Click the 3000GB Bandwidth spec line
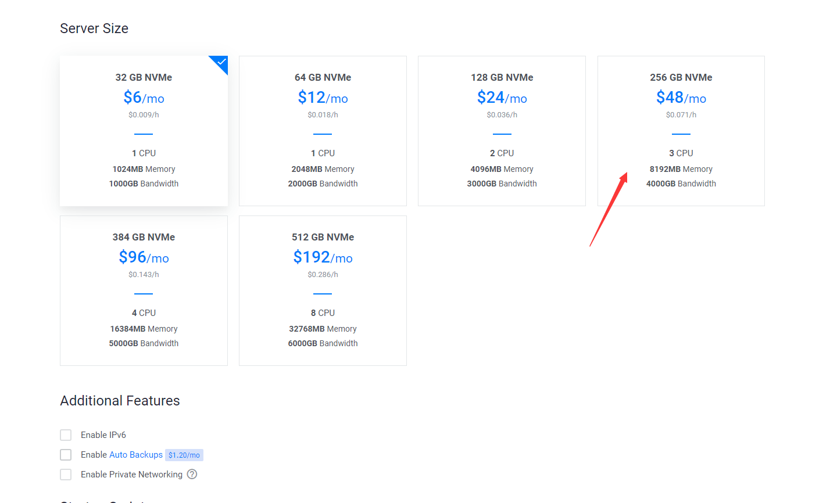 click(502, 184)
